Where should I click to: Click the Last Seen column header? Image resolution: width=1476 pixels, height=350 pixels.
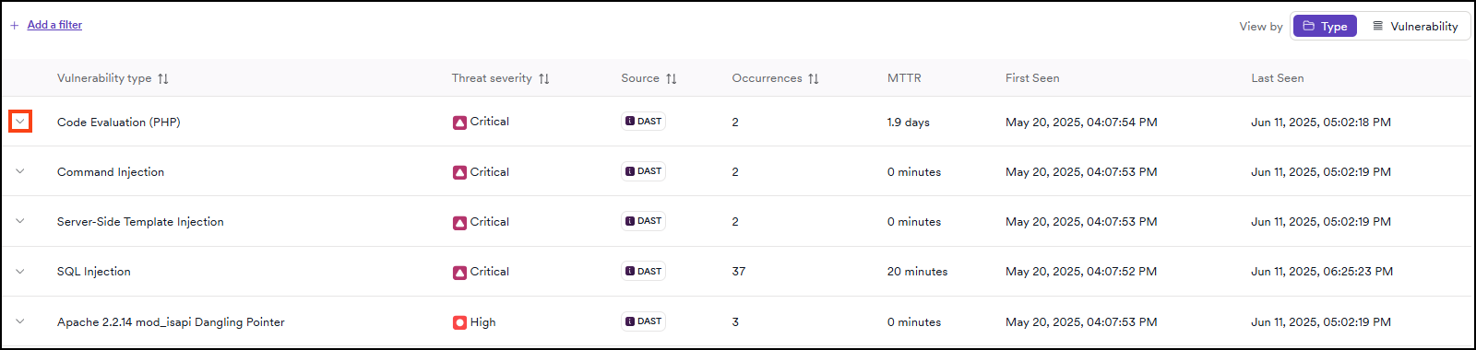click(x=1278, y=78)
